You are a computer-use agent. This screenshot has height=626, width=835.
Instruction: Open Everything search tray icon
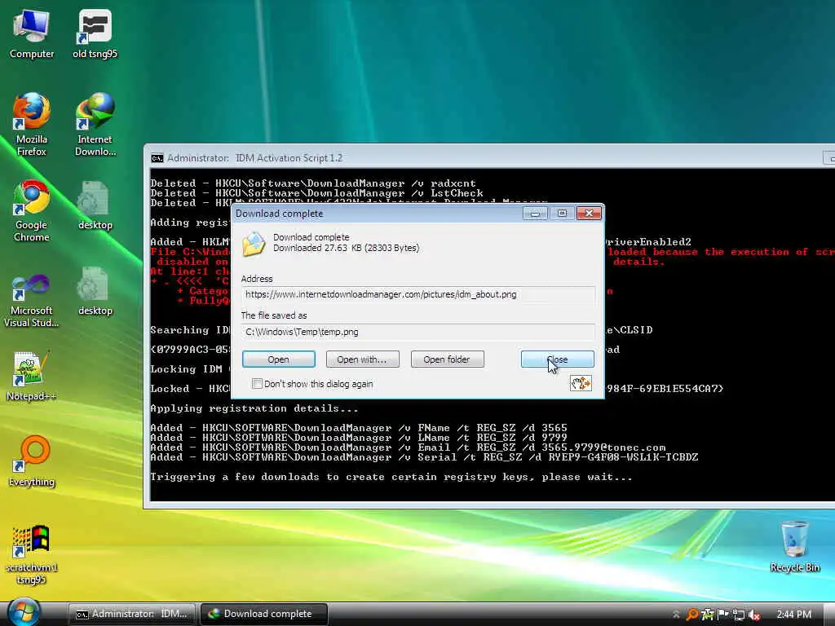[691, 615]
